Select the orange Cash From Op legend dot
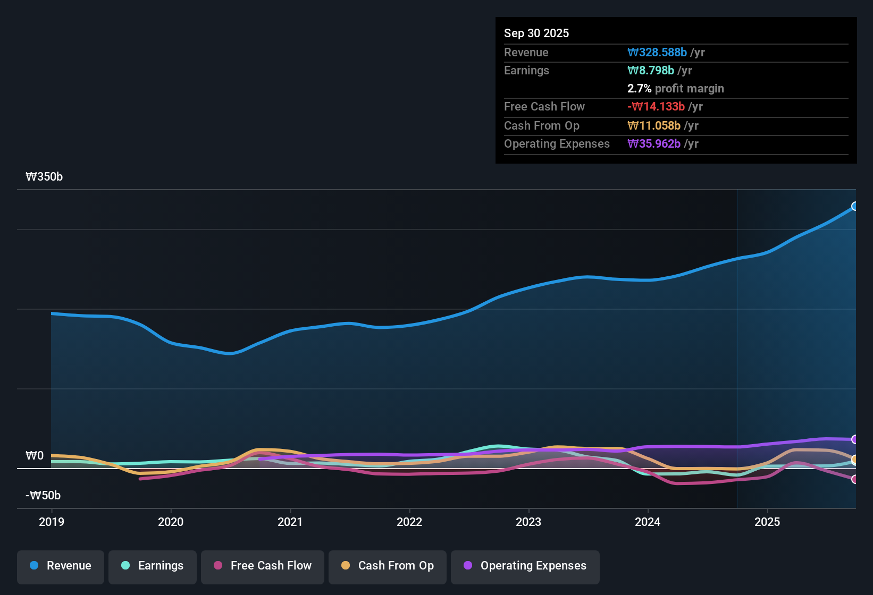Image resolution: width=873 pixels, height=595 pixels. click(345, 566)
